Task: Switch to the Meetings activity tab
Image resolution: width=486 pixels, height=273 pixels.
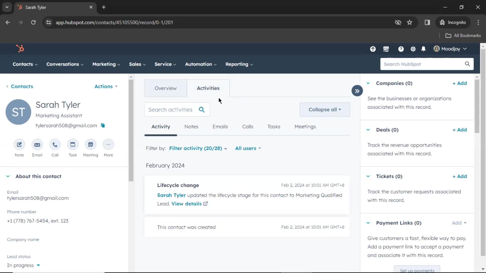Action: (x=305, y=127)
